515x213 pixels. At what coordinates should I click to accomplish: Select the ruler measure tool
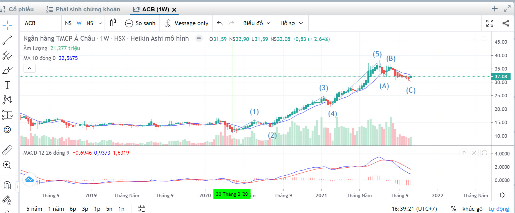pyautogui.click(x=7, y=150)
